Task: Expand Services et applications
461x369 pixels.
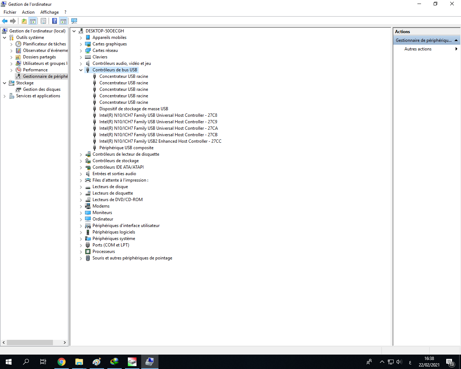Action: coord(5,96)
